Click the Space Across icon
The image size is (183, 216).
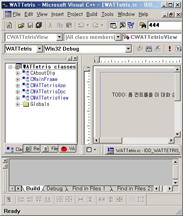(x=81, y=199)
